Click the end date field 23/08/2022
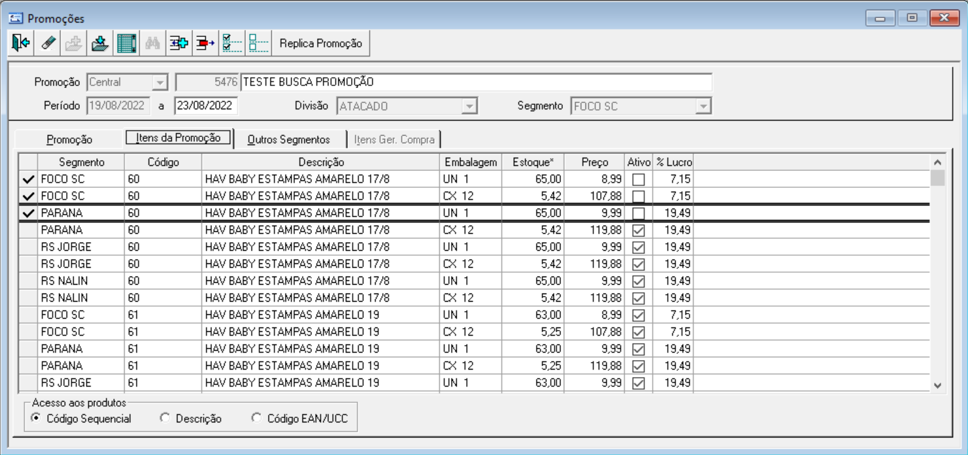The height and width of the screenshot is (455, 968). pyautogui.click(x=206, y=106)
